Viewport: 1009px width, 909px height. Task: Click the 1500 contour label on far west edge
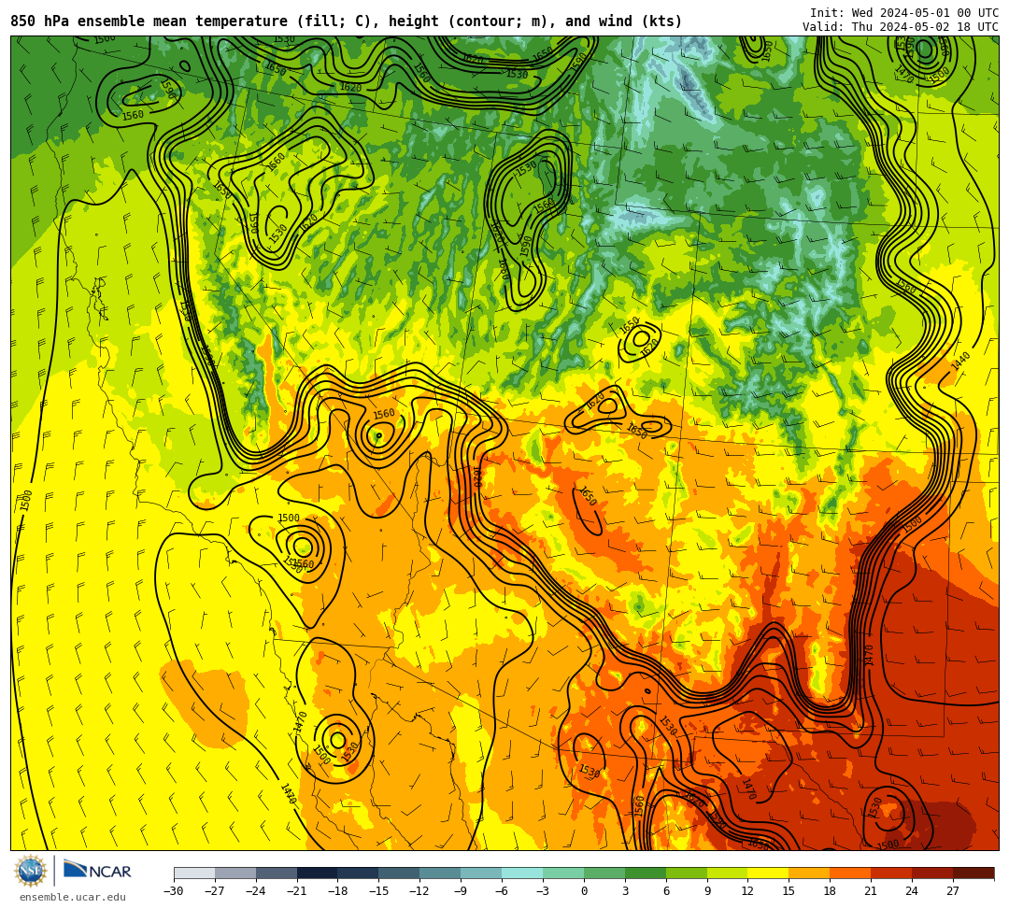(26, 501)
